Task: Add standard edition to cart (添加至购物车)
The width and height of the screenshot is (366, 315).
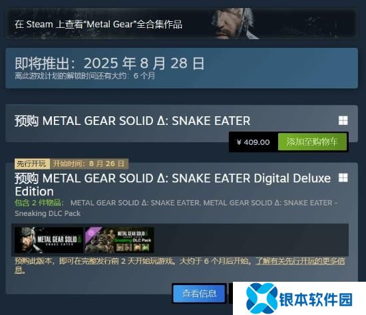Action: (312, 142)
